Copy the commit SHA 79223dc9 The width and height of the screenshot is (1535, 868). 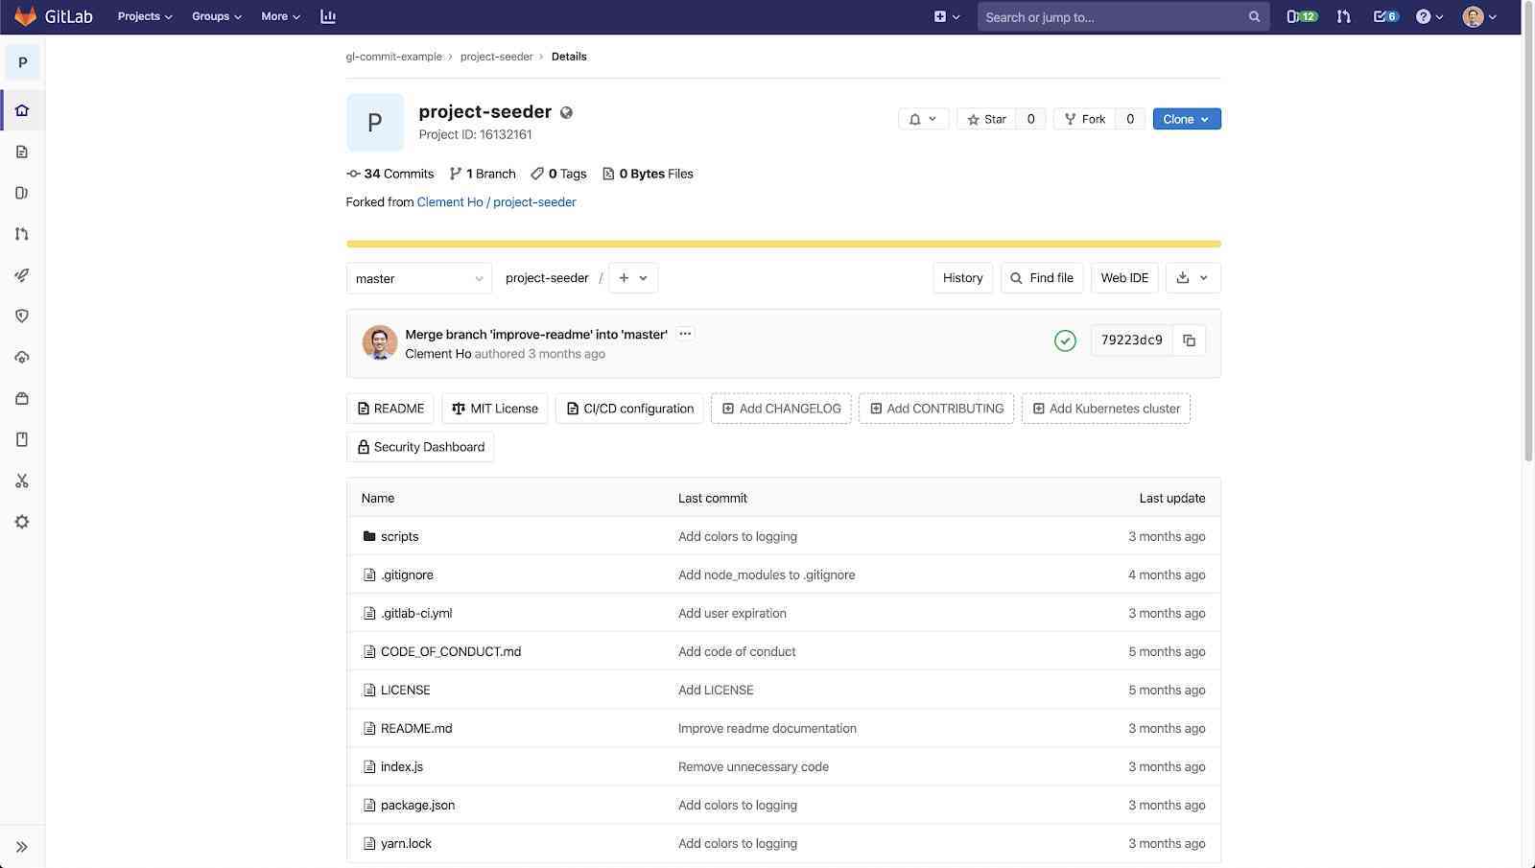pos(1189,340)
